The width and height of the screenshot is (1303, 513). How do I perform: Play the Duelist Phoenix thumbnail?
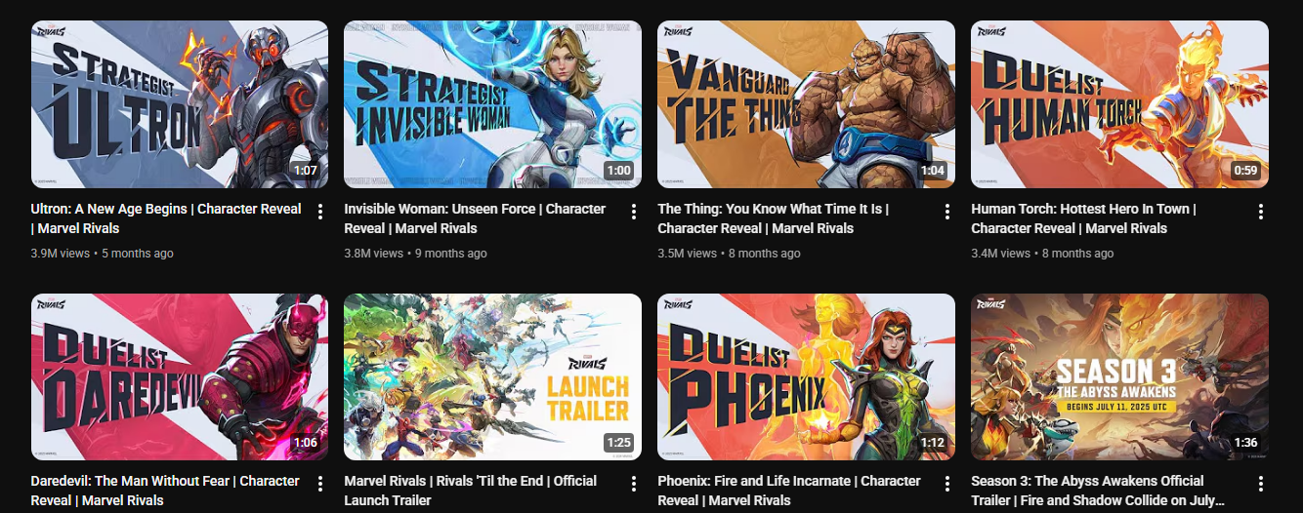(807, 377)
